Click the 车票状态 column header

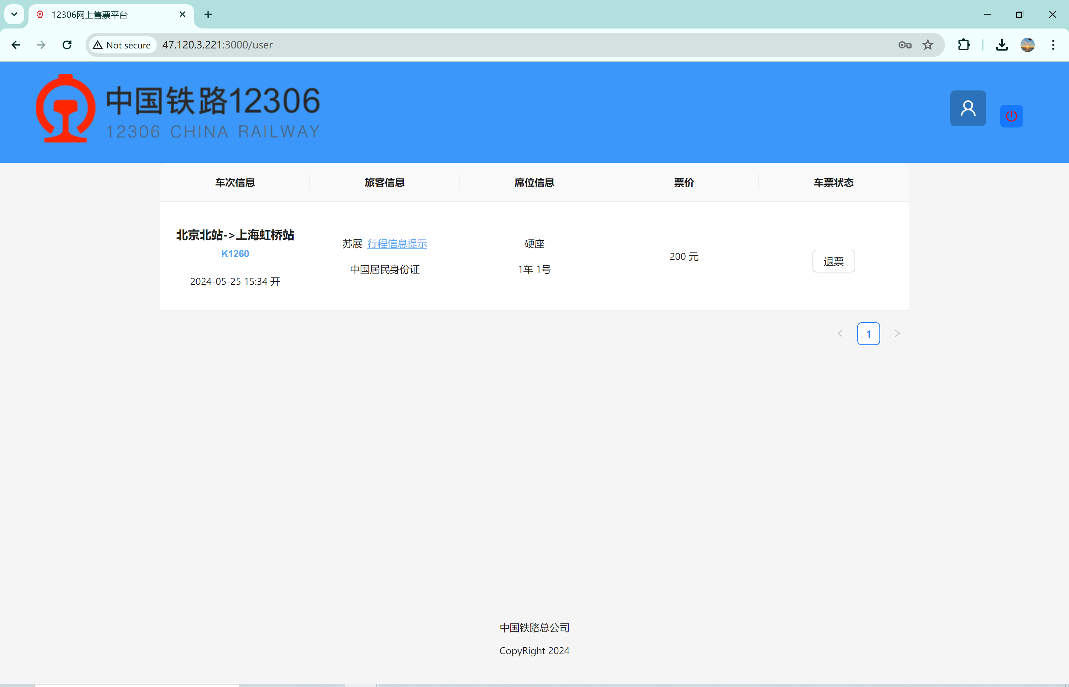tap(833, 182)
